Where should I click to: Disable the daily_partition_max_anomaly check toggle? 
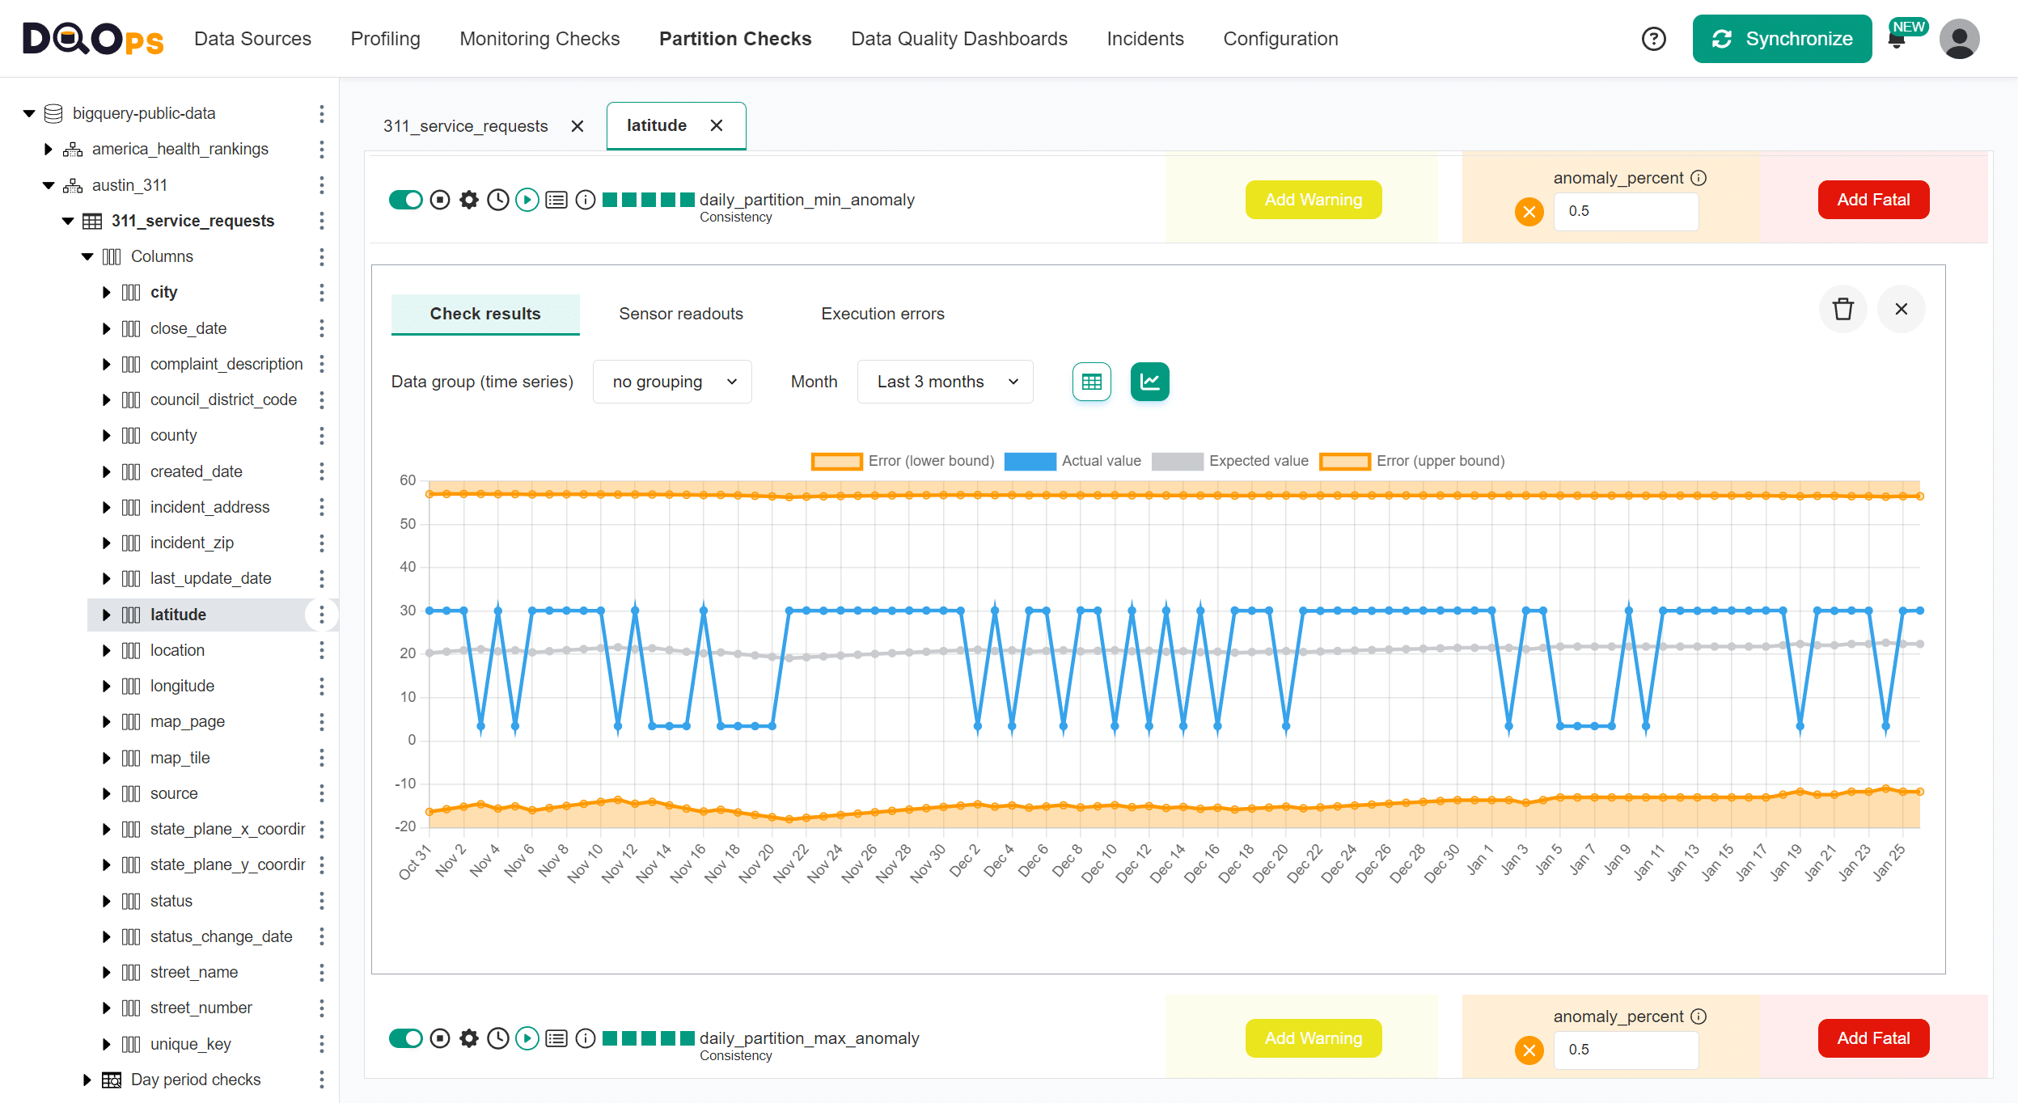406,1038
